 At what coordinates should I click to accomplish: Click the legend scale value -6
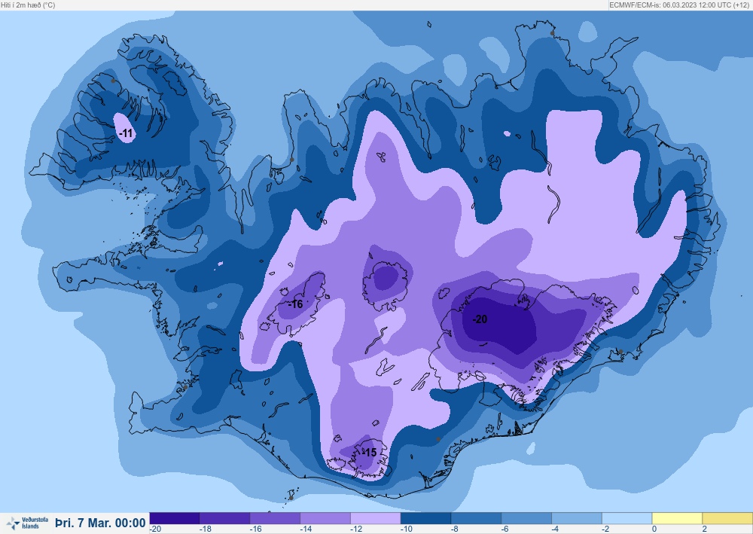[x=505, y=529]
